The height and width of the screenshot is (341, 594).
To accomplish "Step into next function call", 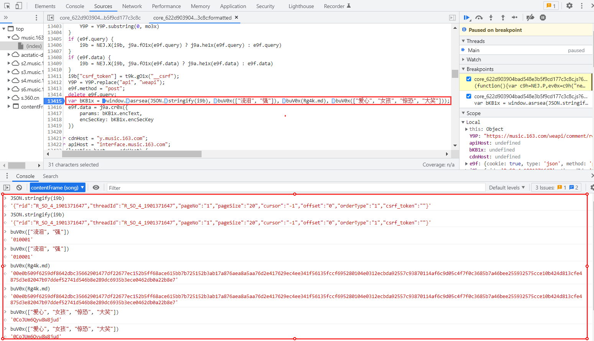I will click(491, 18).
